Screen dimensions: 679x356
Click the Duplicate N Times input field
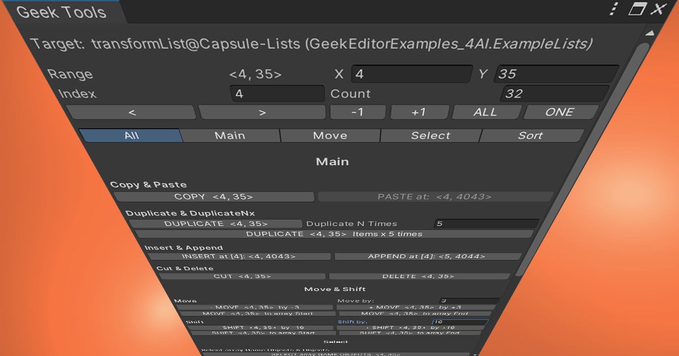486,224
